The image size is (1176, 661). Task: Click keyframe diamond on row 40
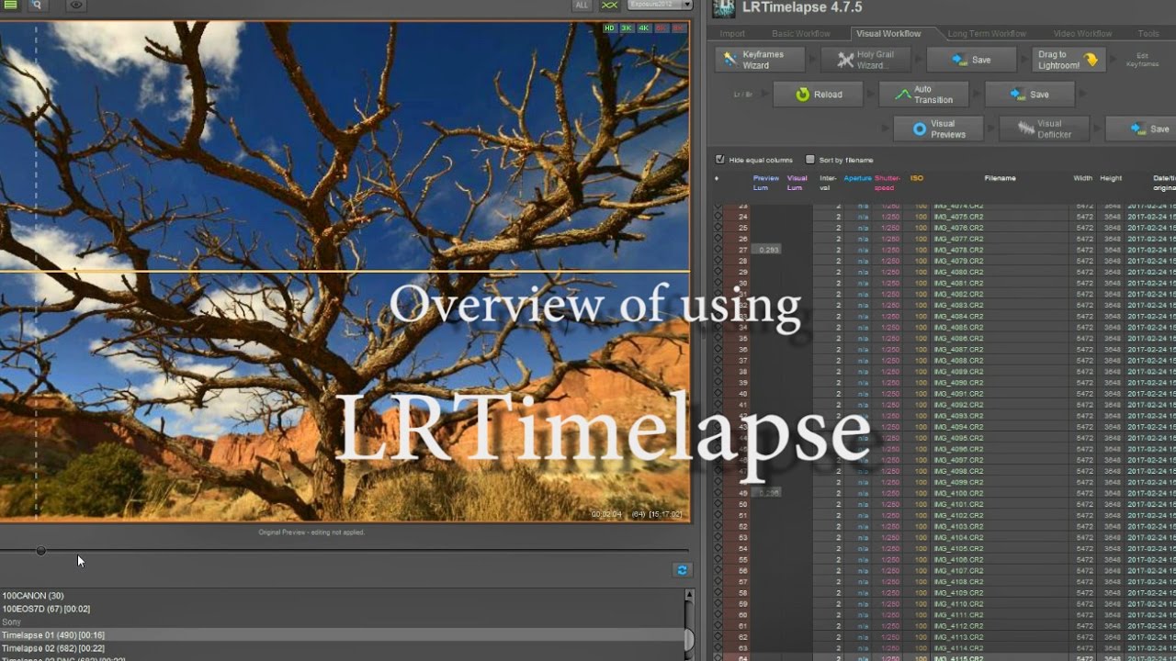[718, 394]
